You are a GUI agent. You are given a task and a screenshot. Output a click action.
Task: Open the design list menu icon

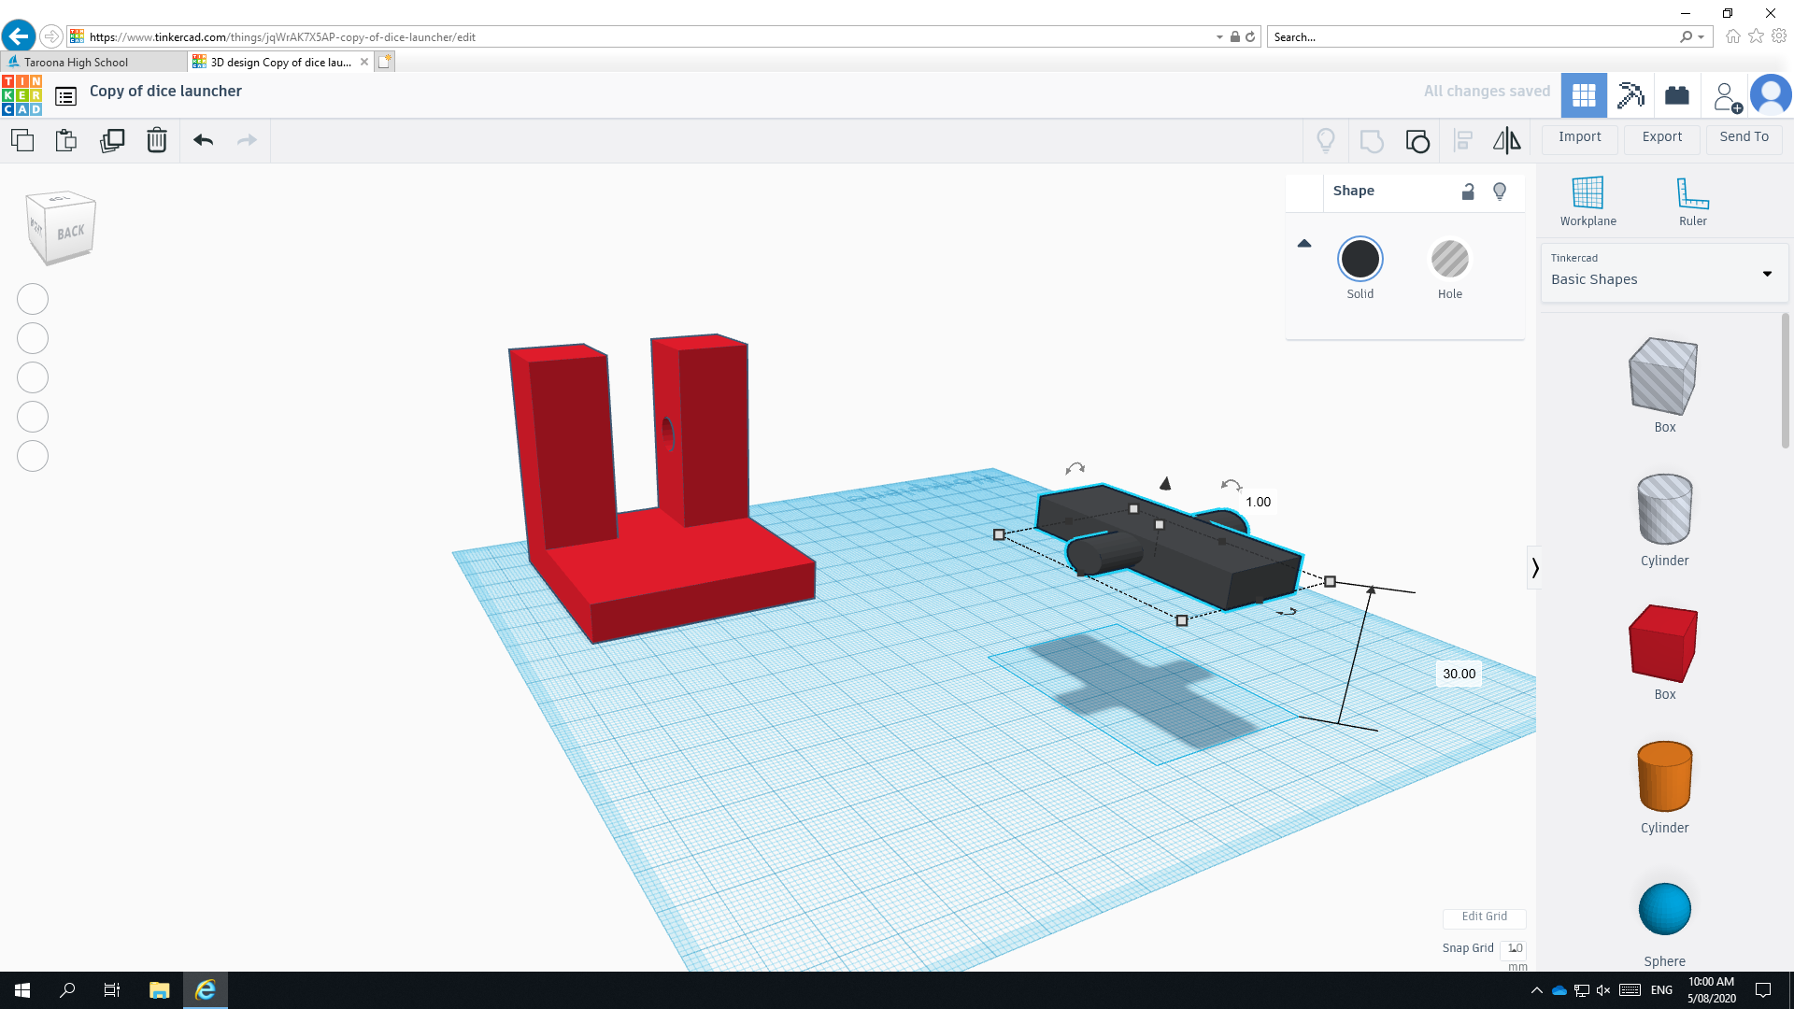coord(65,96)
